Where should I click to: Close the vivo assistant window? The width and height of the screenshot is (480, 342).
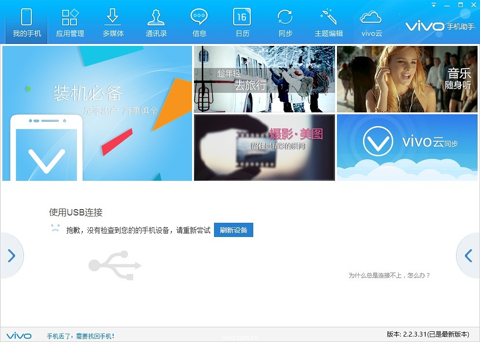pyautogui.click(x=473, y=5)
